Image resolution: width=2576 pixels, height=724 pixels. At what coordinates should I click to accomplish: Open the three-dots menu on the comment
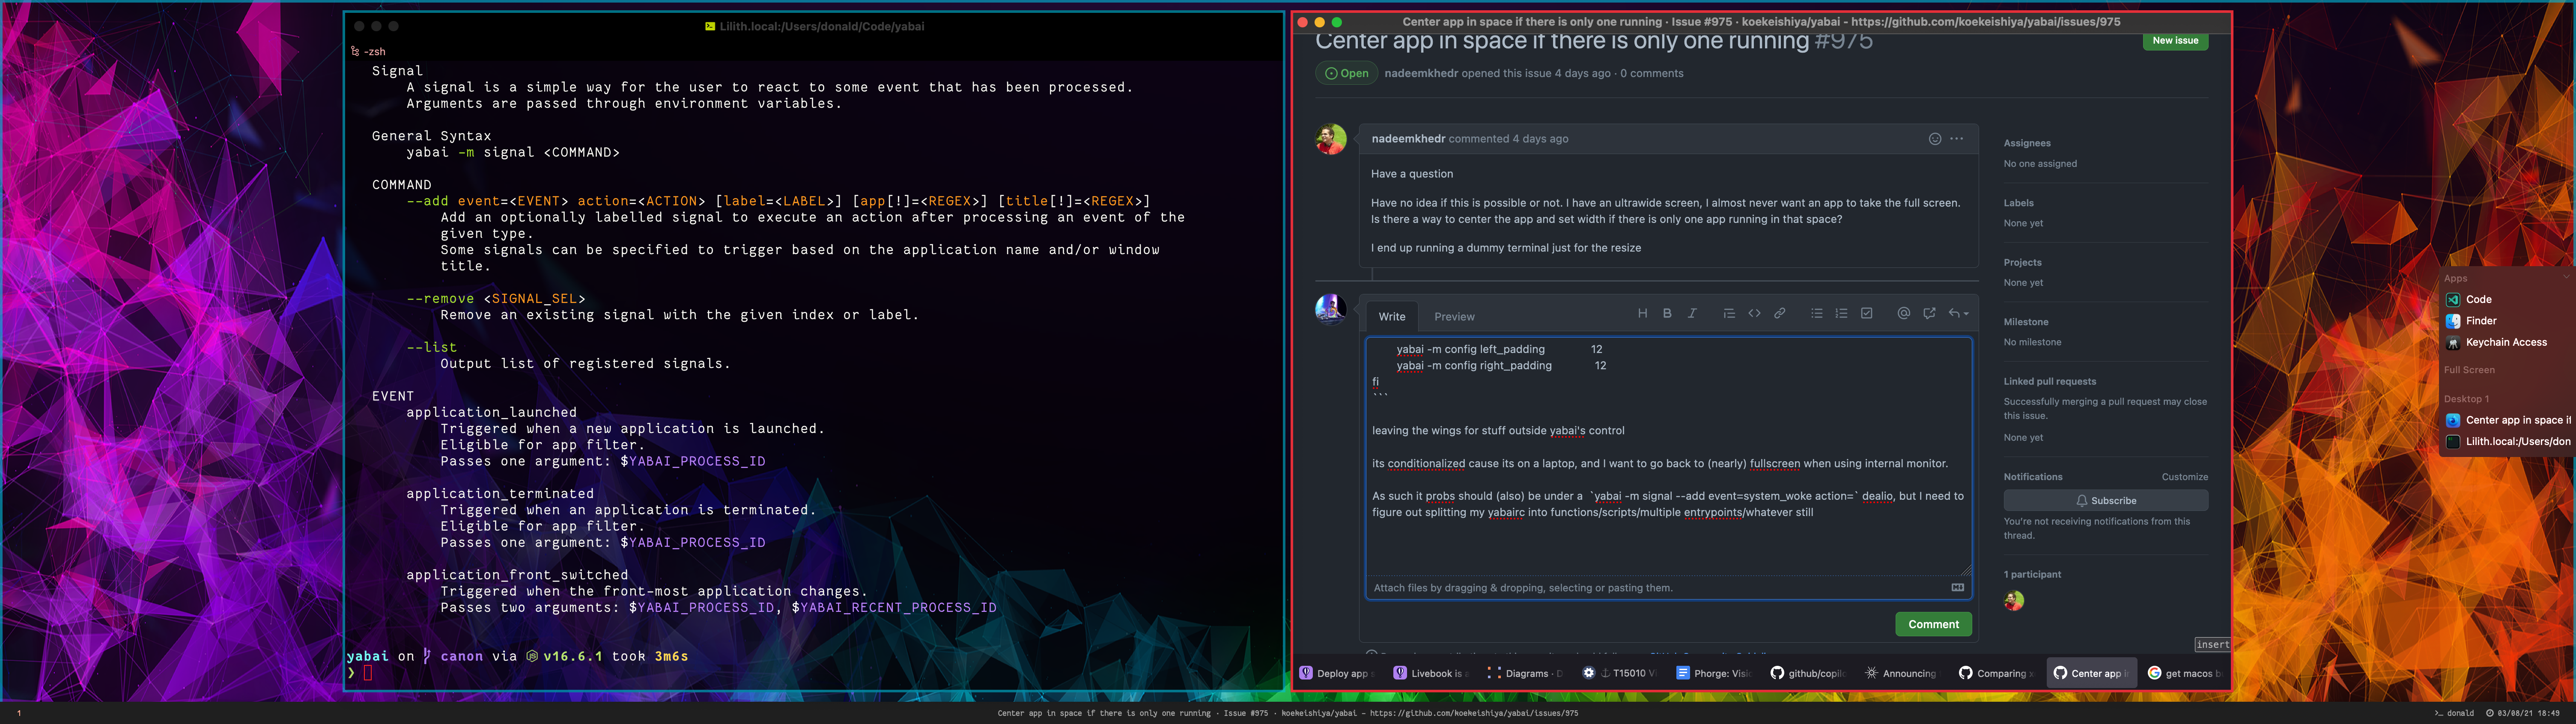(x=1957, y=139)
